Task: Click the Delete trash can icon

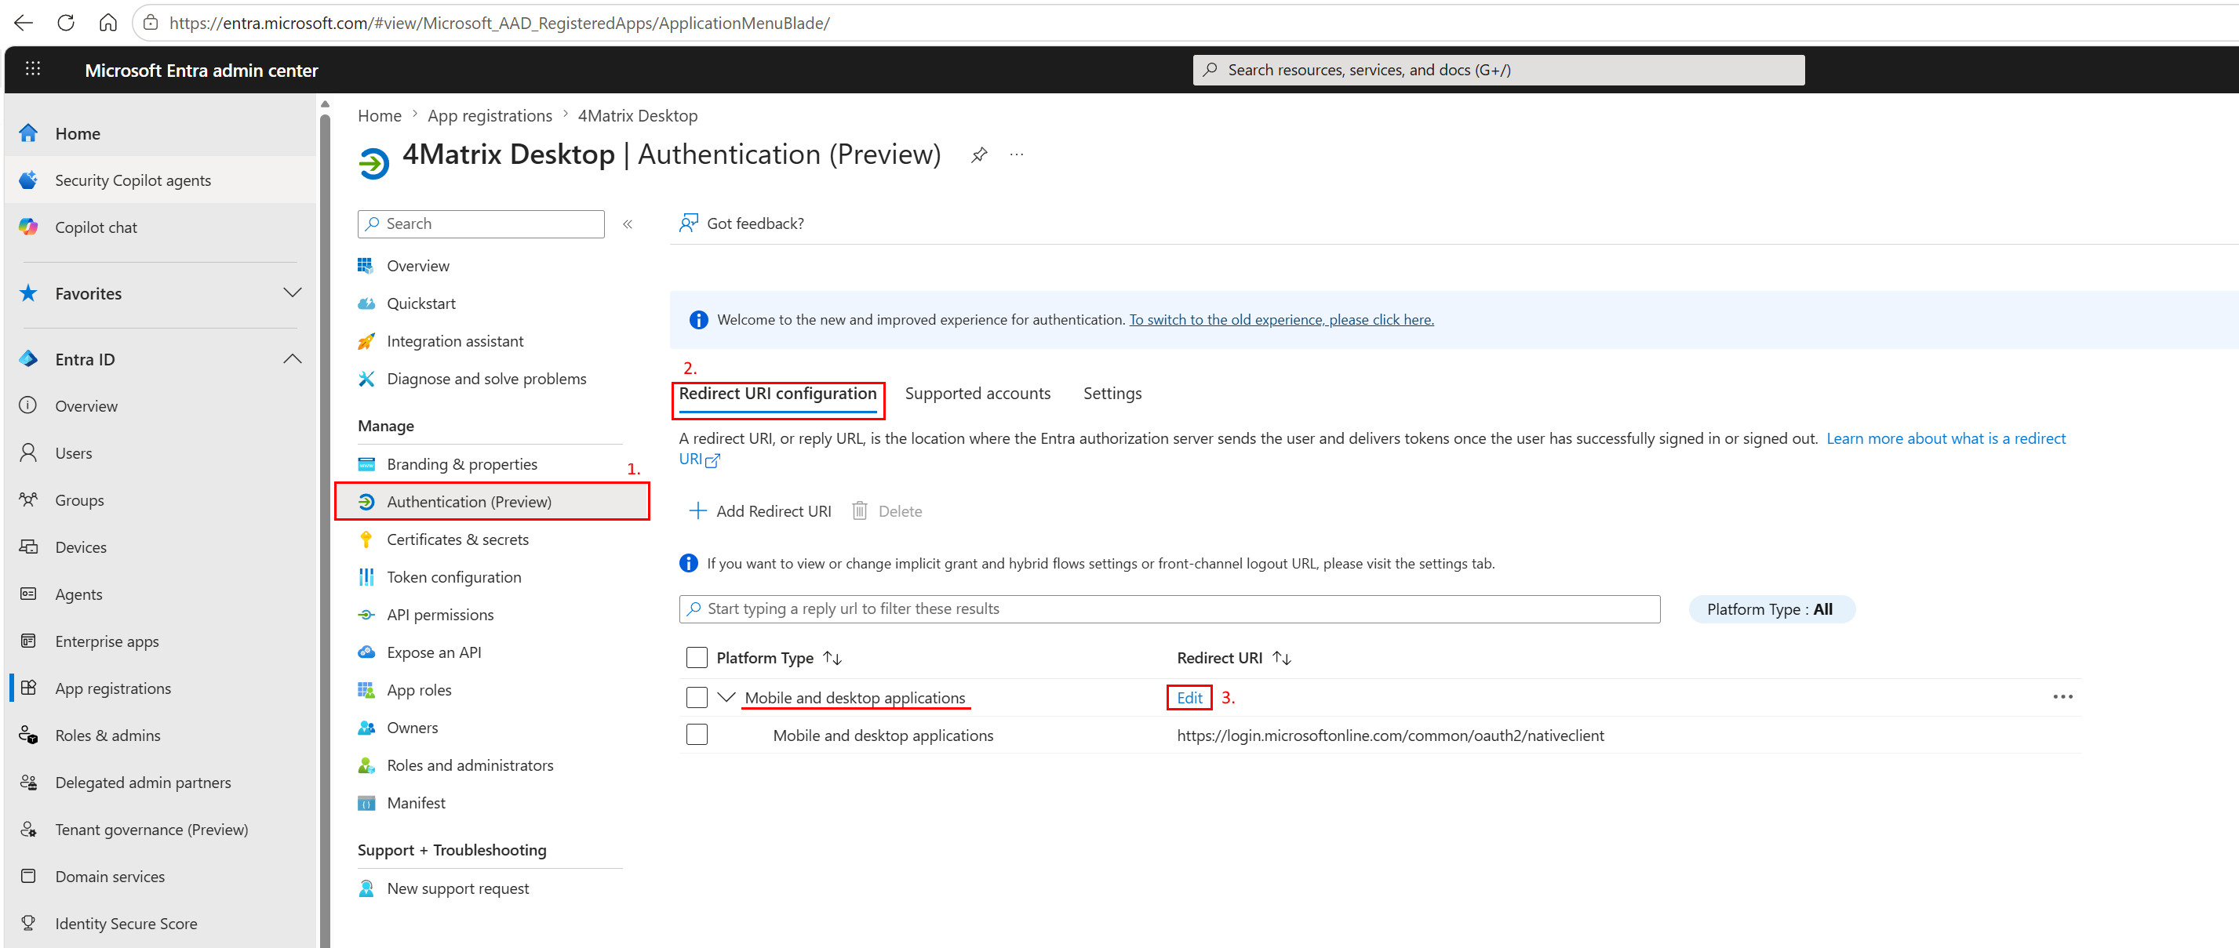Action: [860, 511]
